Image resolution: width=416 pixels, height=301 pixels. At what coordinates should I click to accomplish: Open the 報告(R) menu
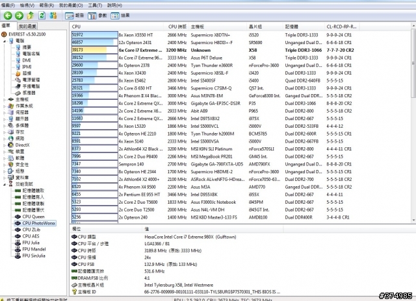tap(47, 5)
